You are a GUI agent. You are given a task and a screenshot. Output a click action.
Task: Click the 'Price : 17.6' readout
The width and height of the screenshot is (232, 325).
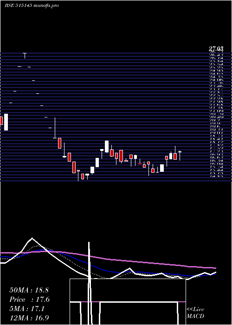30,299
